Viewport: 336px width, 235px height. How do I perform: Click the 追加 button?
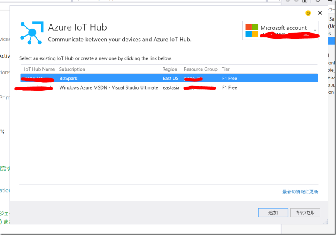click(273, 212)
